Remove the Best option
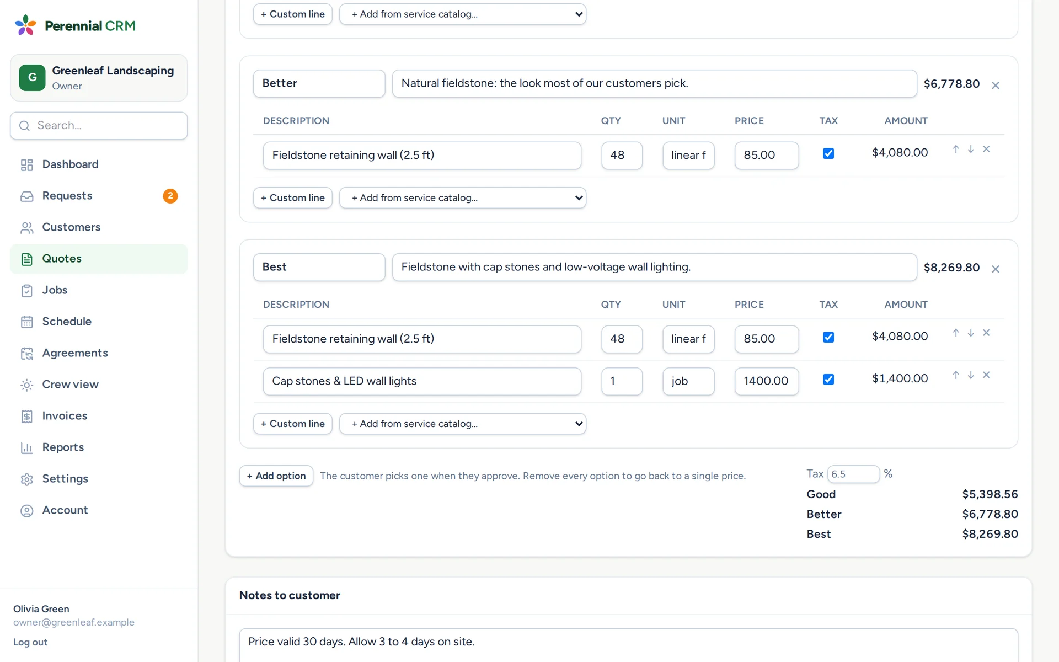This screenshot has height=662, width=1059. point(996,269)
